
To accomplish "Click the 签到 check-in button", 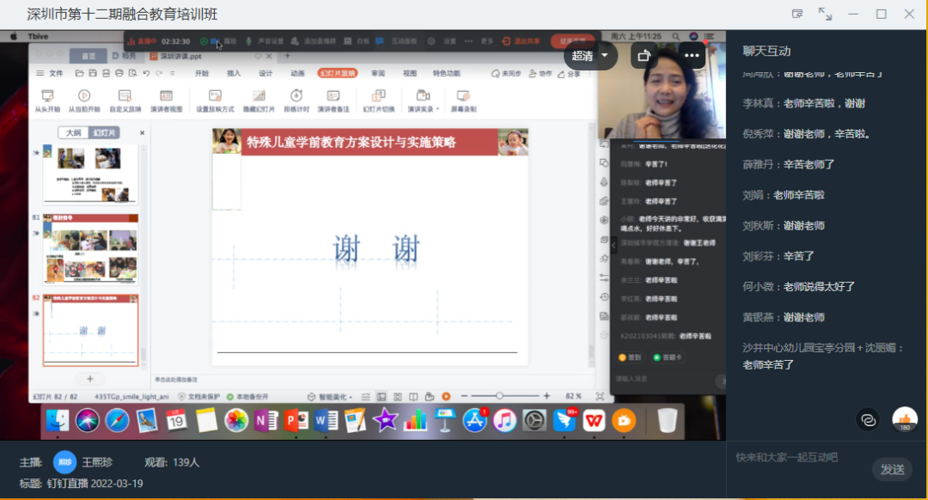I will pos(631,359).
